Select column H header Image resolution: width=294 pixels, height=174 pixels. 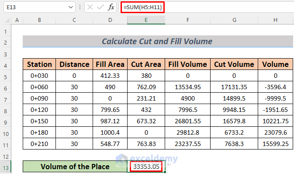275,20
